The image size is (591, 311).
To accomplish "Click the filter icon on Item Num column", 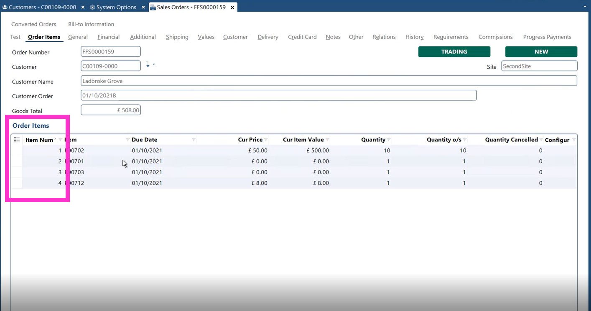I will click(x=61, y=140).
